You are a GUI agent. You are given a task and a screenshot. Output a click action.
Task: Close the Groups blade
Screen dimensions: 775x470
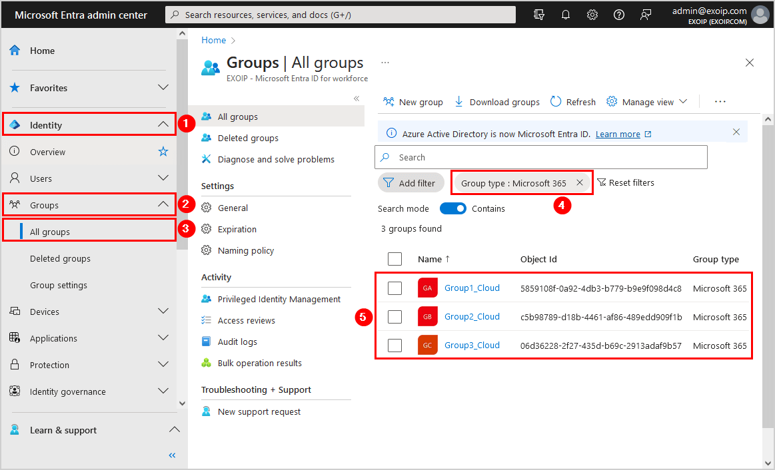pos(750,63)
